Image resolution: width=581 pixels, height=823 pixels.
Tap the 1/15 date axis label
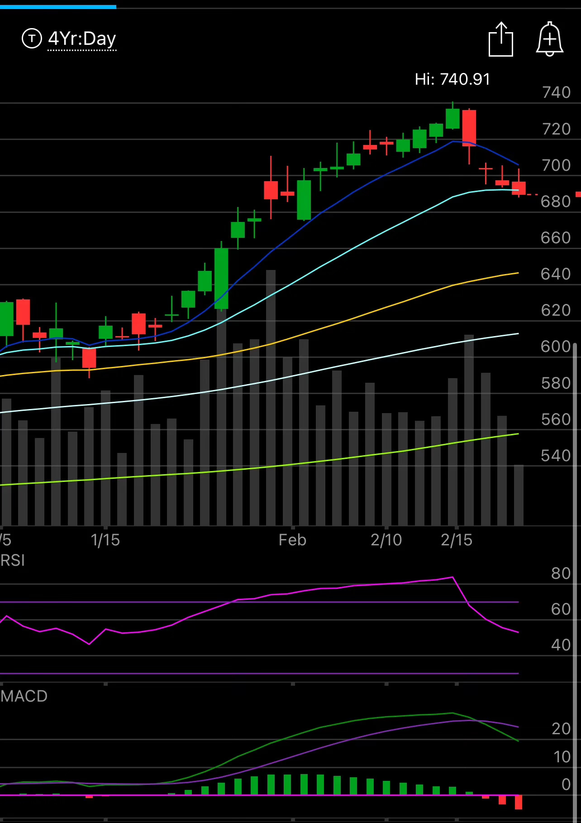pyautogui.click(x=105, y=540)
